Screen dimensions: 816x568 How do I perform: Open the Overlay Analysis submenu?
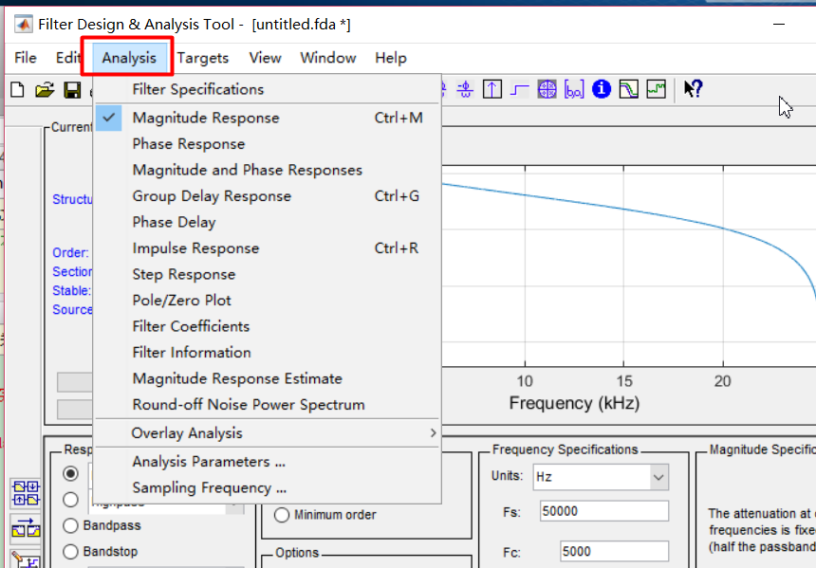tap(268, 432)
